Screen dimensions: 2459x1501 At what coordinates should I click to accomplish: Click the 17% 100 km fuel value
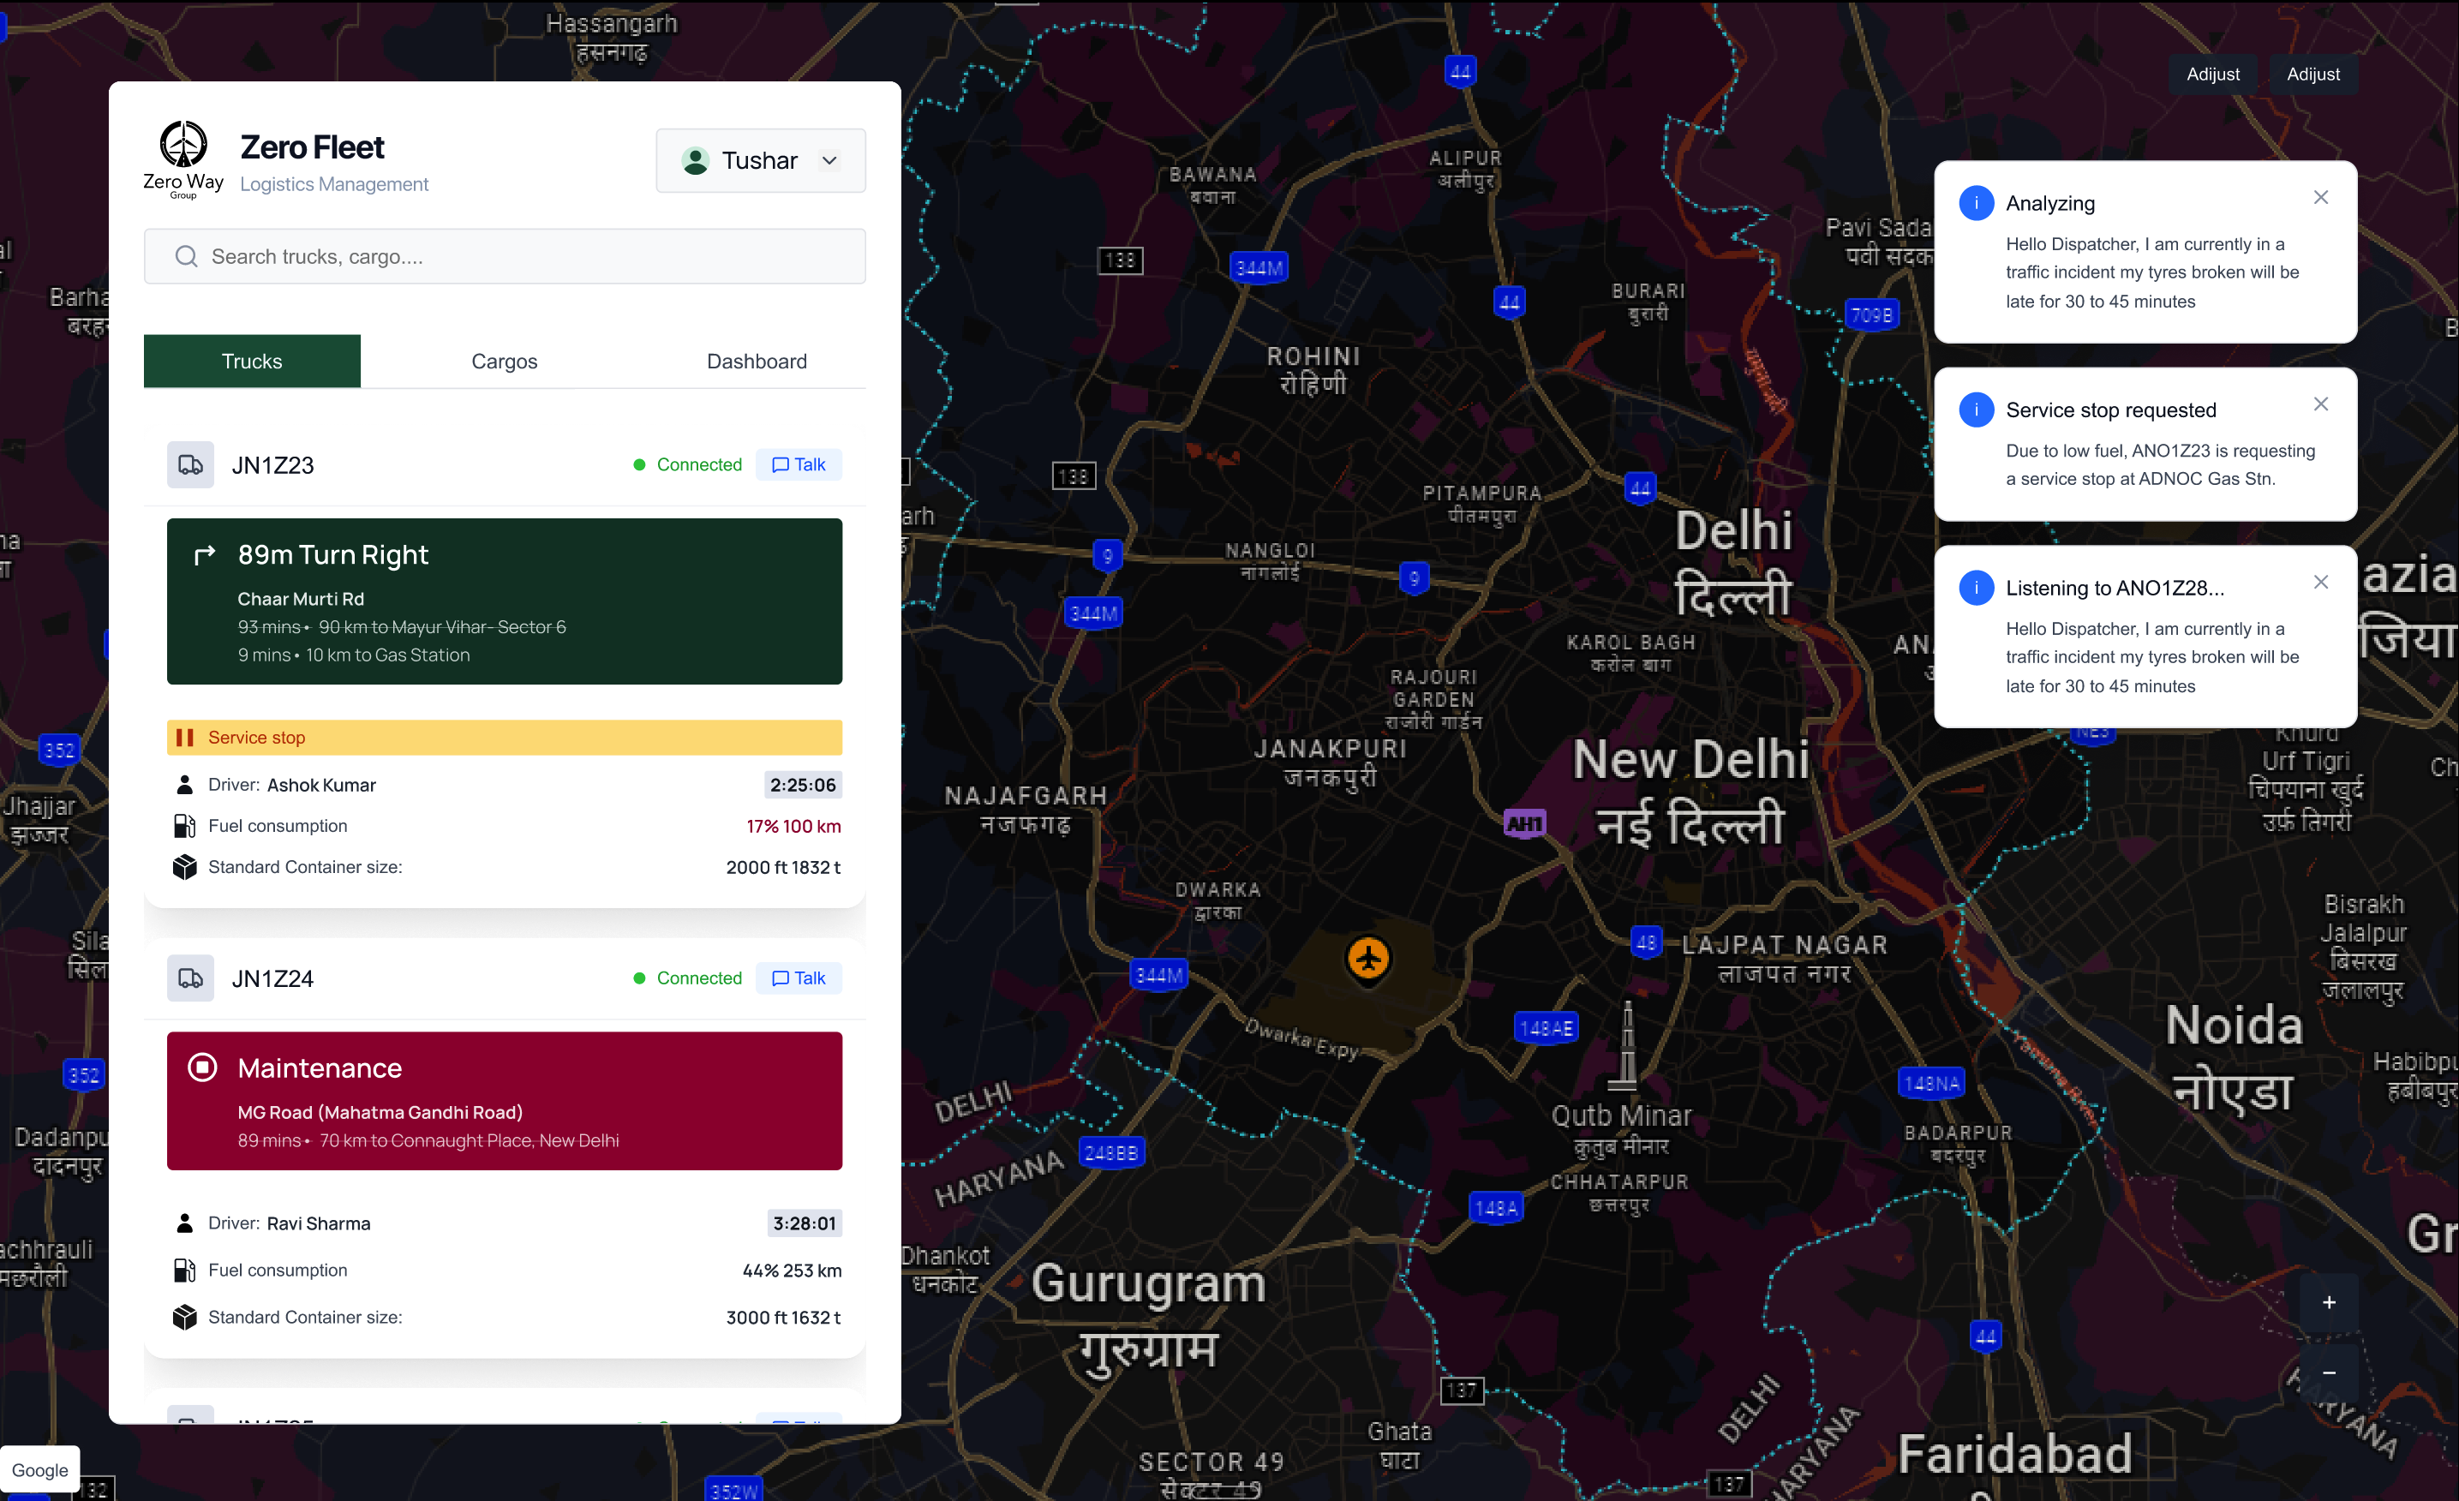point(793,827)
